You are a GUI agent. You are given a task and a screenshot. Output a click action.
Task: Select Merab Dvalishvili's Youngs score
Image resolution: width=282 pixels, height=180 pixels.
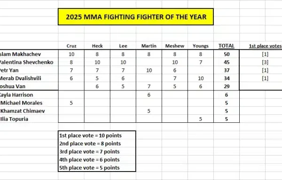pyautogui.click(x=201, y=78)
